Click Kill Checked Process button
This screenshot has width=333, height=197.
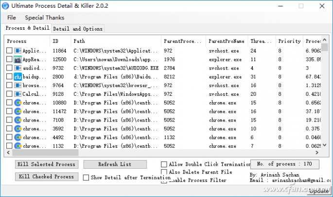pyautogui.click(x=47, y=177)
